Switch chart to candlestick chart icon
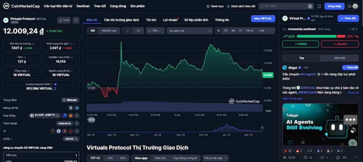 [138, 31]
